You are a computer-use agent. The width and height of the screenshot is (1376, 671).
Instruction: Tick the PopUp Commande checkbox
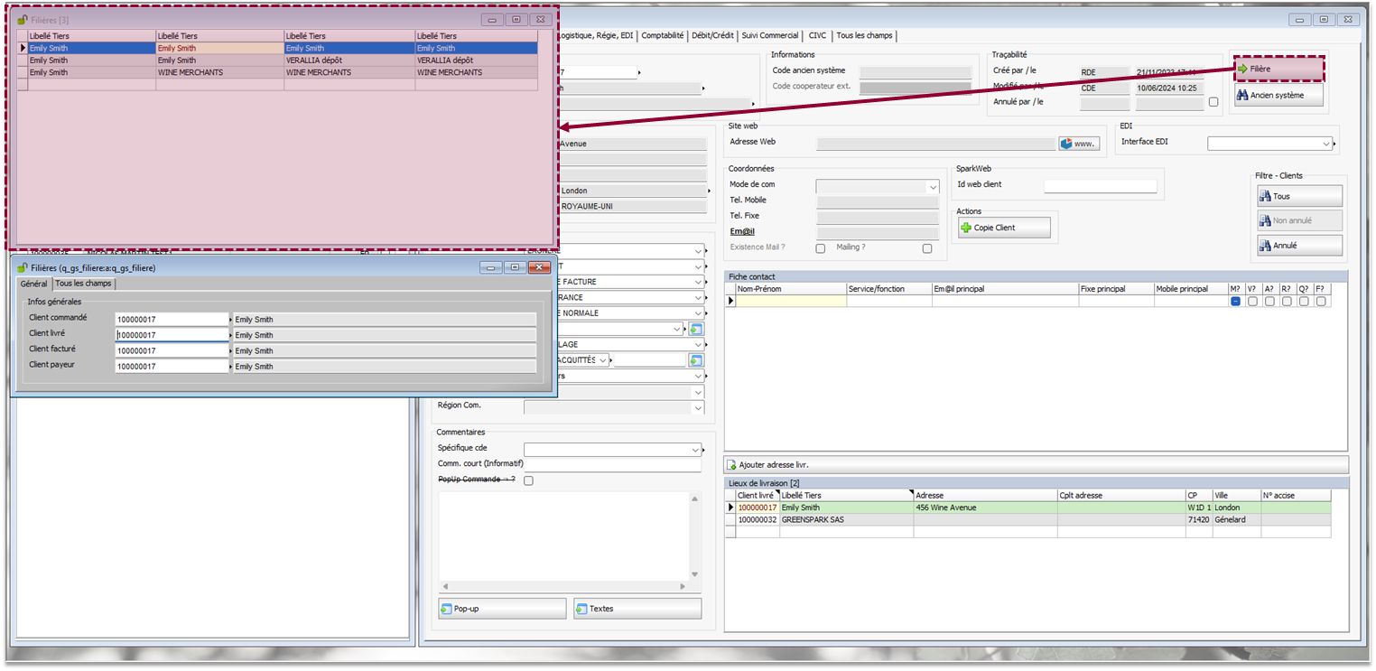529,480
